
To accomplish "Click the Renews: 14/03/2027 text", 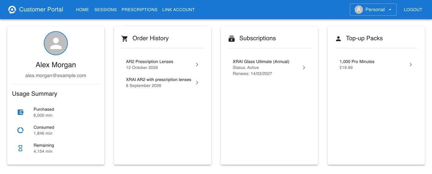I will point(252,73).
